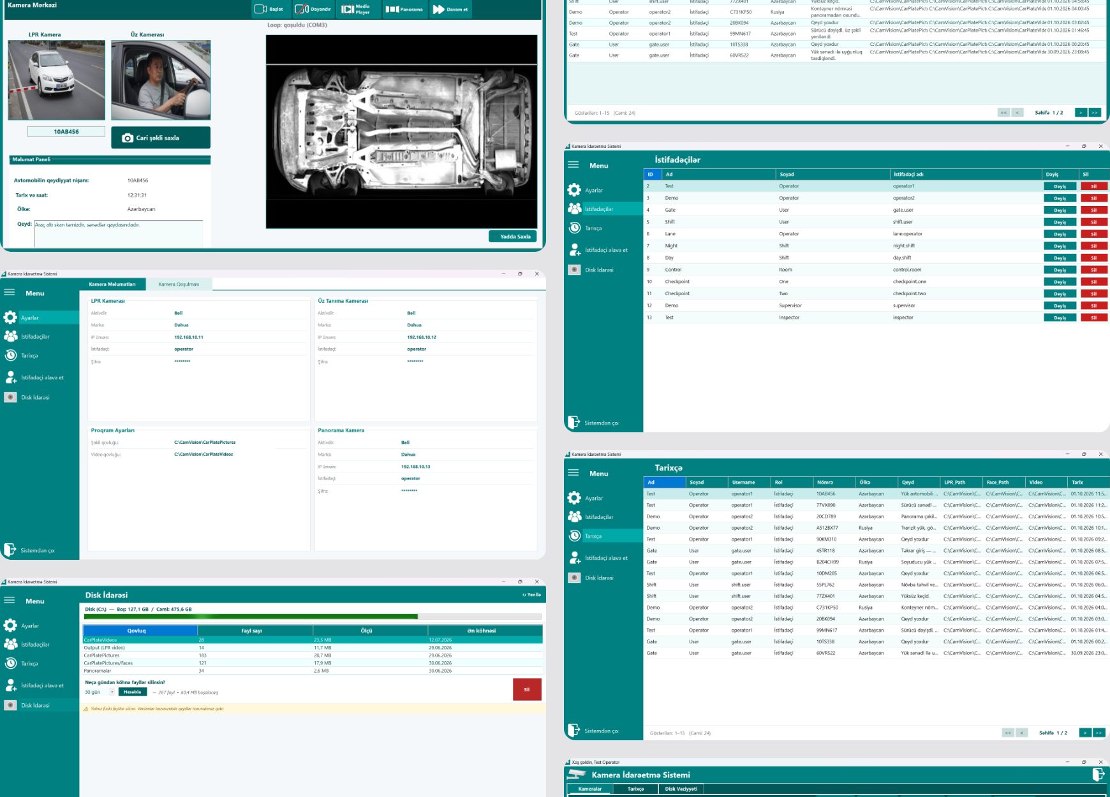Open the Kameralar tab in the bottom window
Image resolution: width=1110 pixels, height=797 pixels.
click(589, 789)
